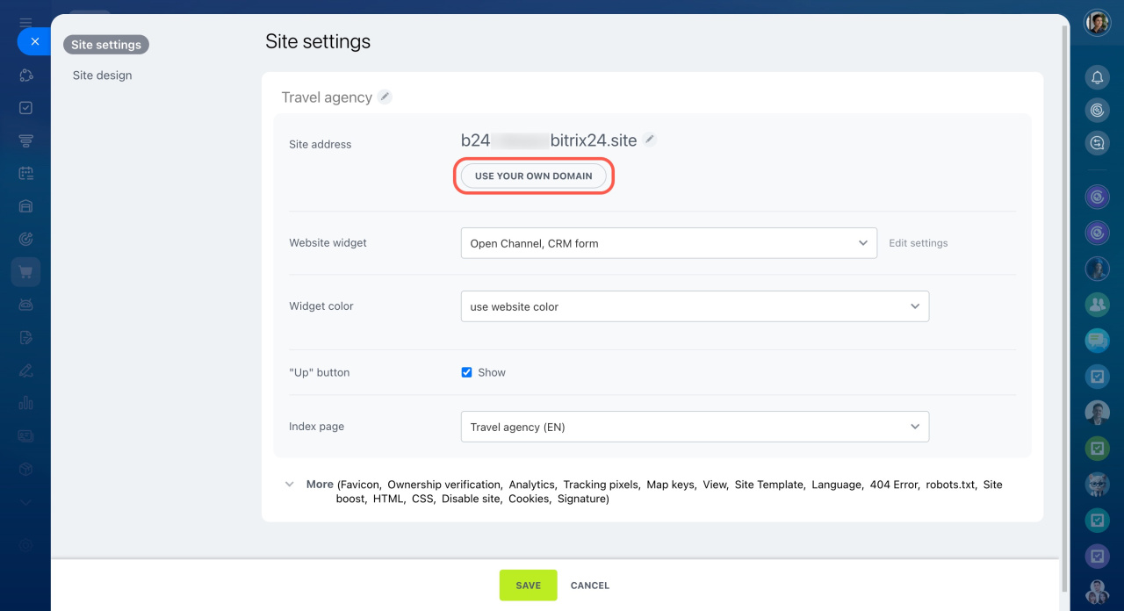Viewport: 1124px width, 611px height.
Task: Open the Map keys link
Action: [671, 485]
